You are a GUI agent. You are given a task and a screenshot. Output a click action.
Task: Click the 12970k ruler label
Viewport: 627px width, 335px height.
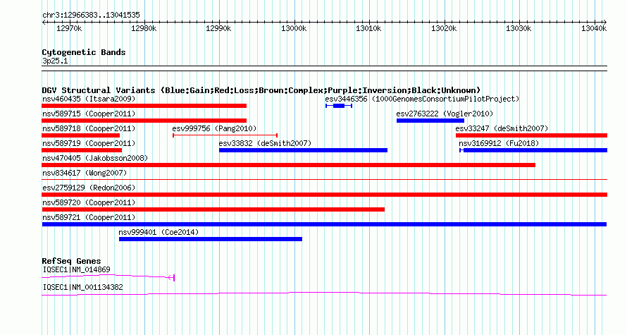69,28
